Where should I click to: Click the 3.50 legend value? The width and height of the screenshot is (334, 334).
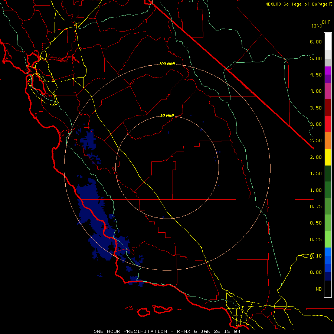(316, 108)
